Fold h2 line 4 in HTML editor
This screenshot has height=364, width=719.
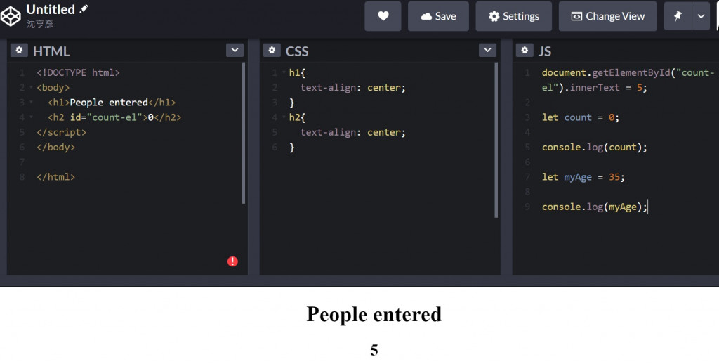point(31,117)
